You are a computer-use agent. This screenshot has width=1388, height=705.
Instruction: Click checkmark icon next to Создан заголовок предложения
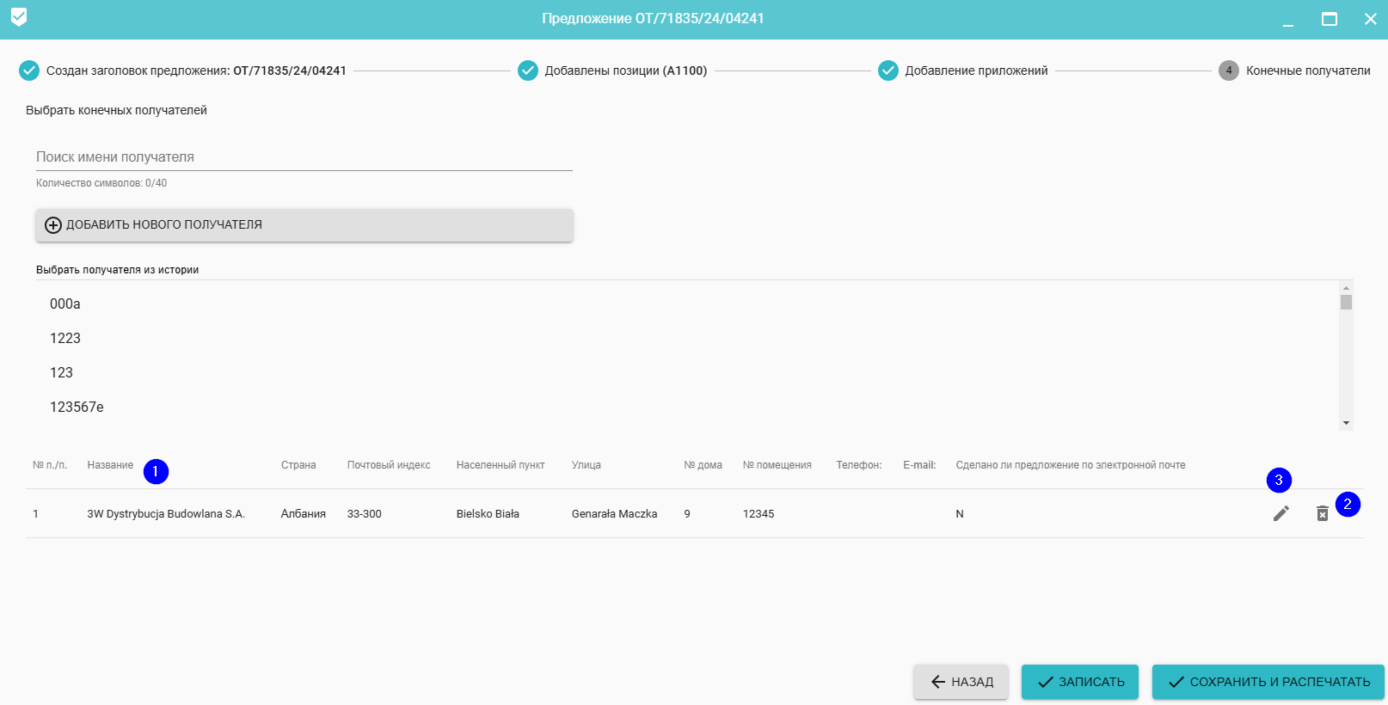(x=29, y=70)
